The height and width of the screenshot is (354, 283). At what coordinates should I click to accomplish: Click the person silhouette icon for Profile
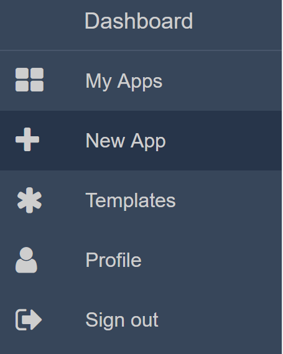(26, 260)
